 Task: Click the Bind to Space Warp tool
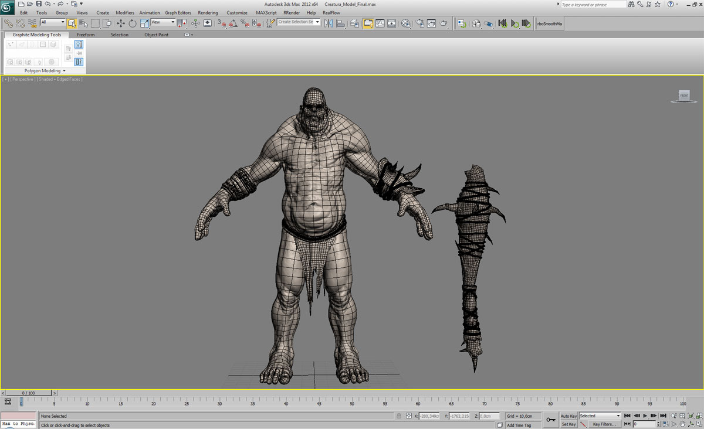click(x=32, y=23)
